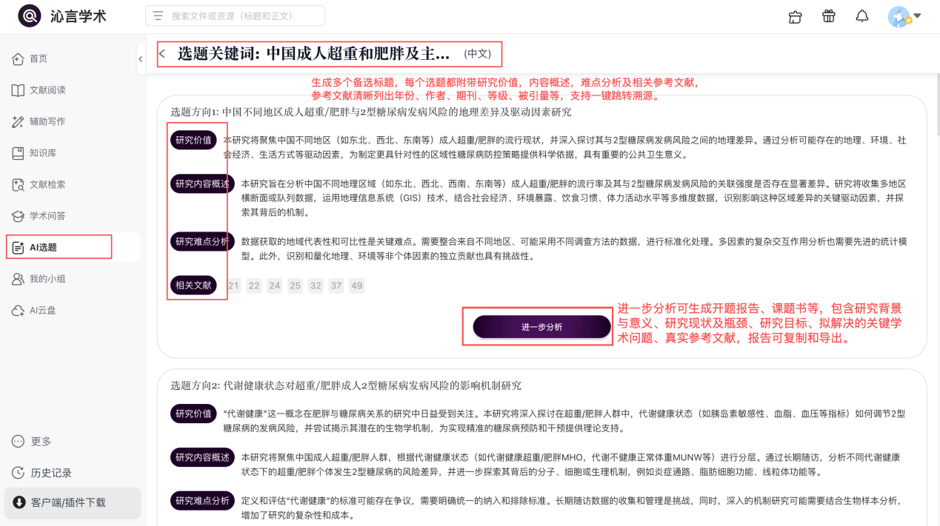
Task: Click the gift box icon
Action: pyautogui.click(x=828, y=16)
